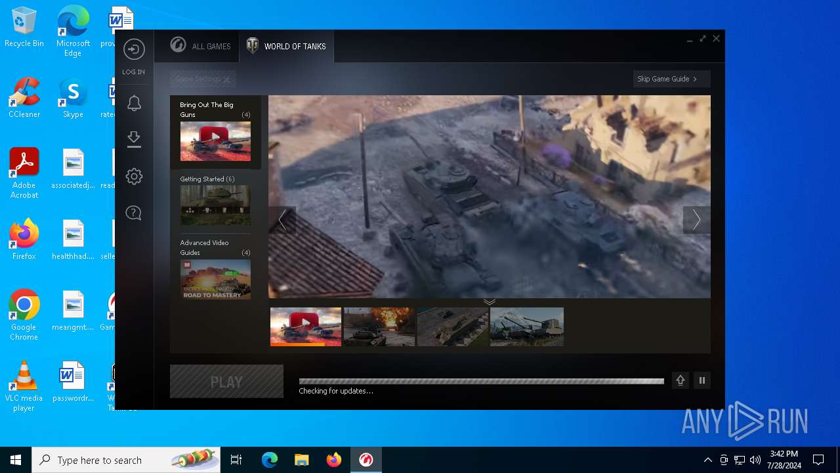Click the taskbar search box

[126, 460]
